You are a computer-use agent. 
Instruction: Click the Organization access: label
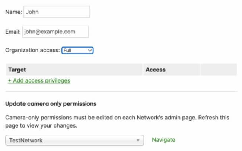pyautogui.click(x=32, y=50)
